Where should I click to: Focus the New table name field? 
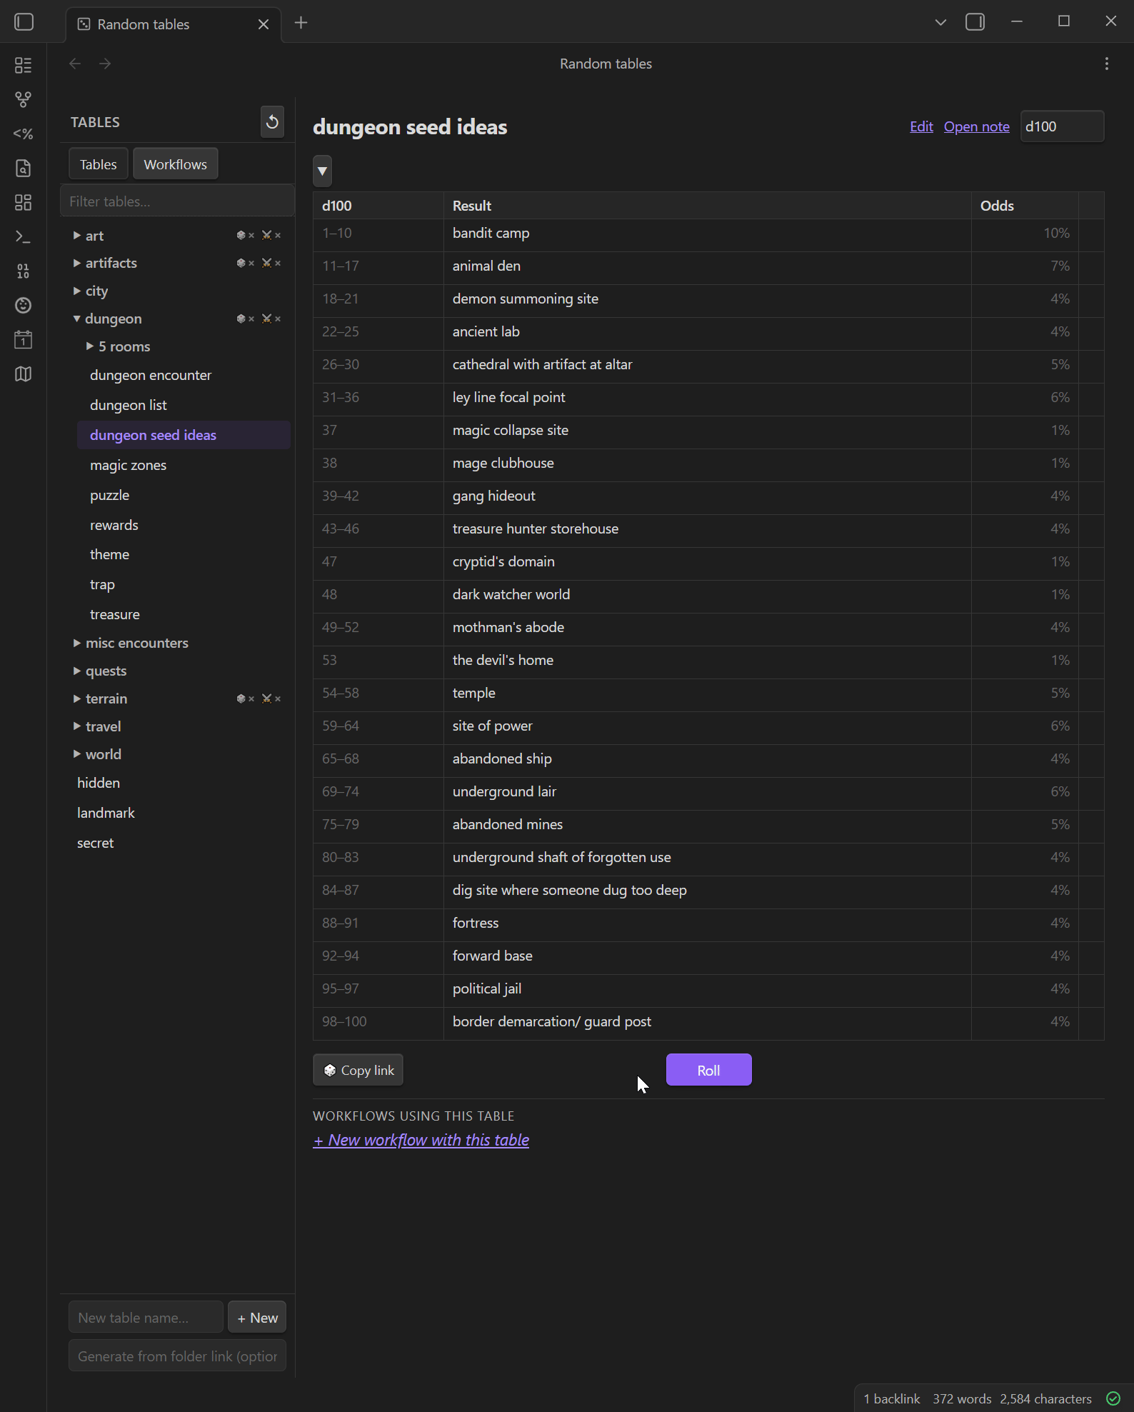point(146,1318)
